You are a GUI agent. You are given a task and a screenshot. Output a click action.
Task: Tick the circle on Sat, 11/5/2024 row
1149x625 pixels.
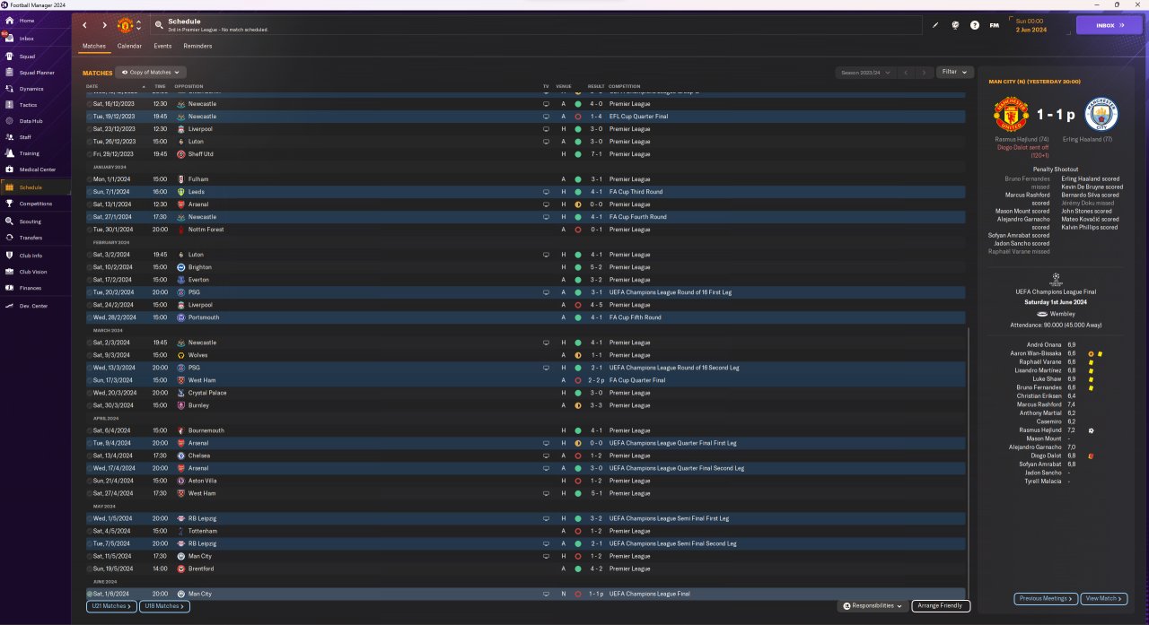pyautogui.click(x=90, y=556)
